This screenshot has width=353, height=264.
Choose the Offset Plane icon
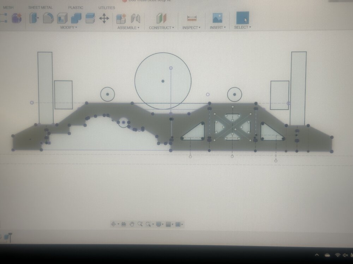point(161,18)
